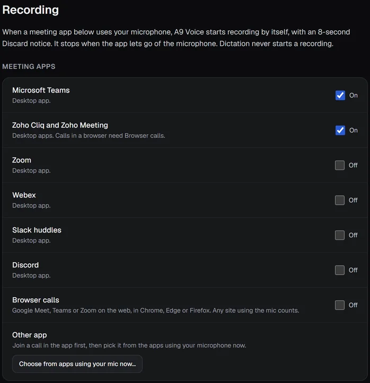Click the Webex row title
This screenshot has height=383, width=370.
[x=24, y=195]
